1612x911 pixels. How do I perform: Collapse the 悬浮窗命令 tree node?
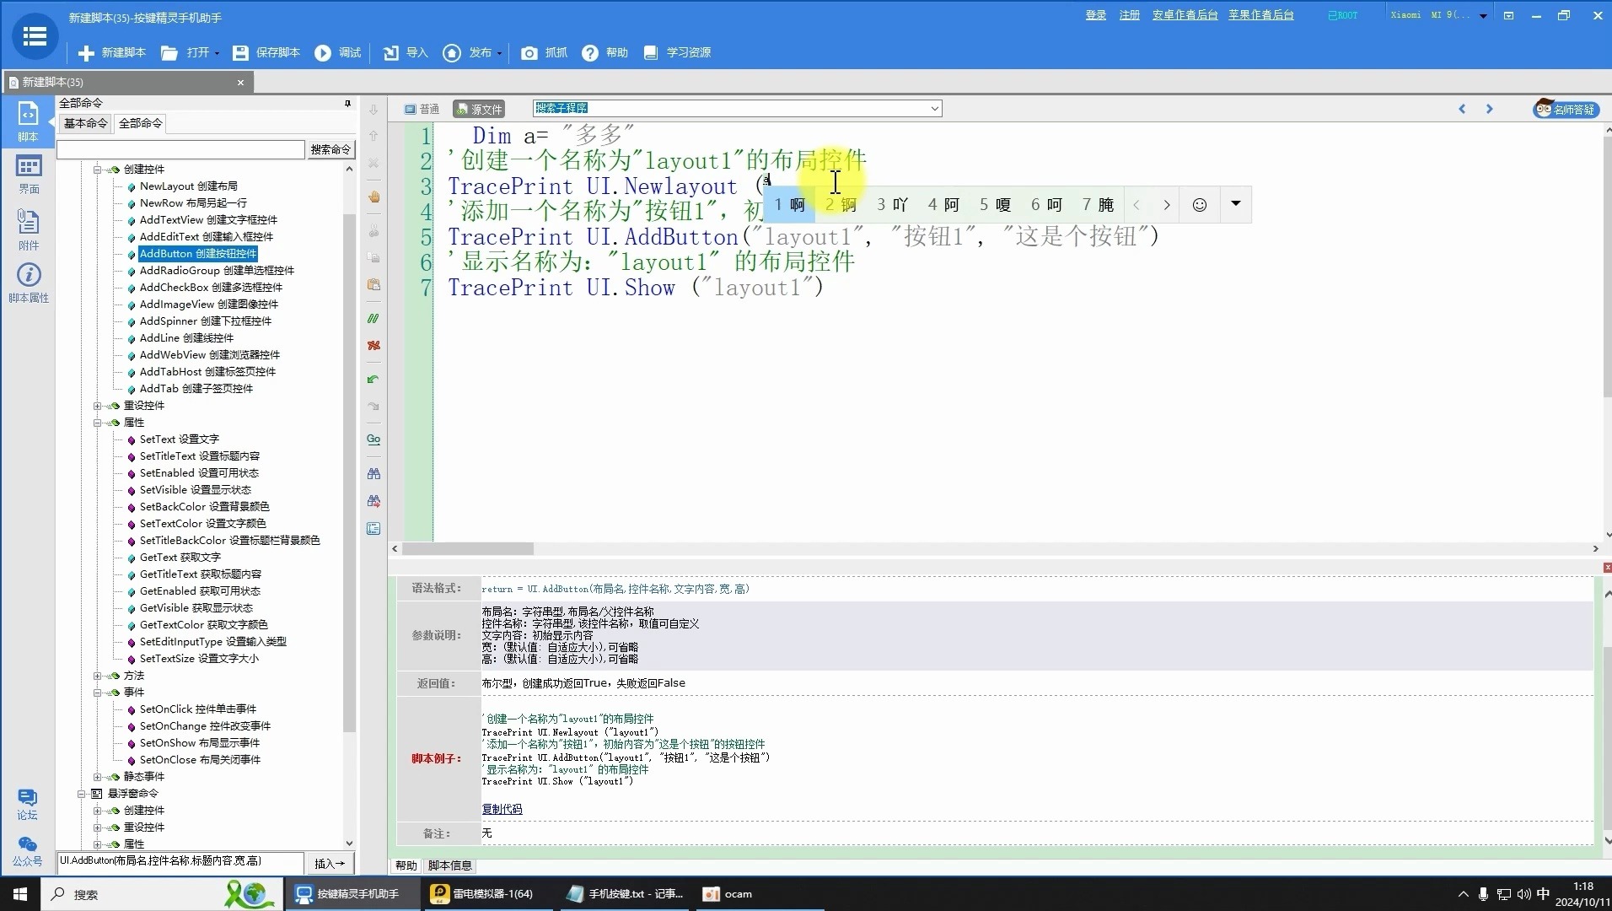point(81,794)
